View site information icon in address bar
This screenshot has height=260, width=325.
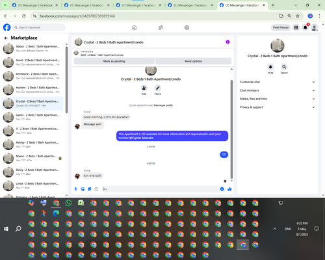[x=34, y=16]
